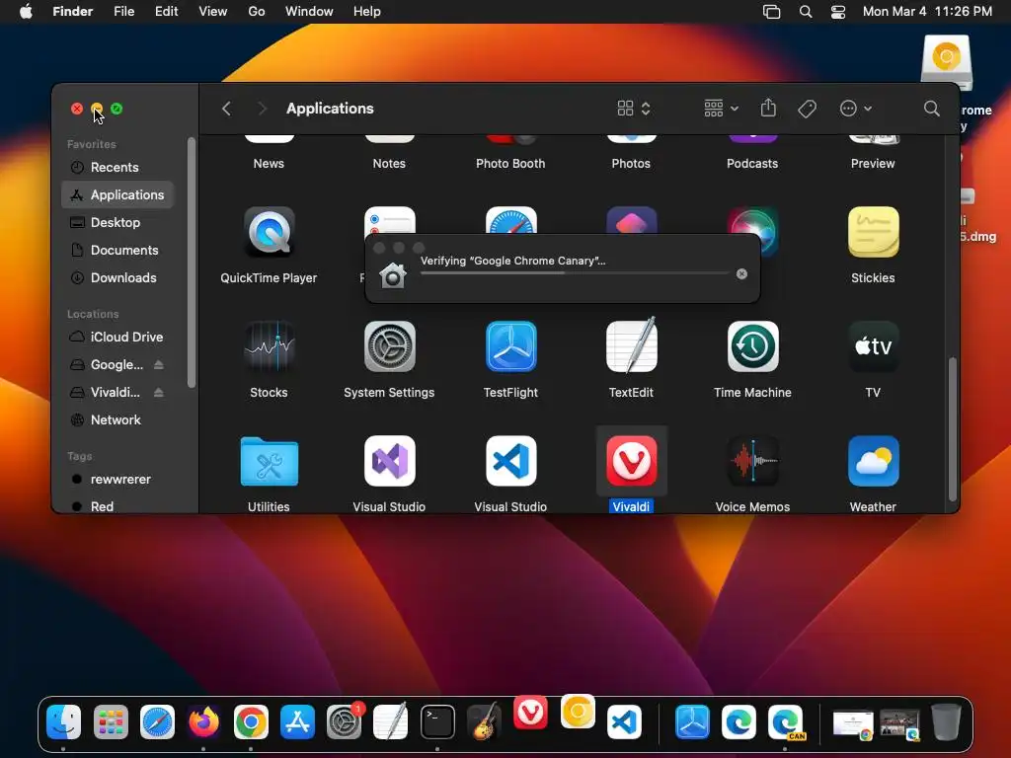Open the purple Visual Studio app
The image size is (1011, 758).
(389, 462)
